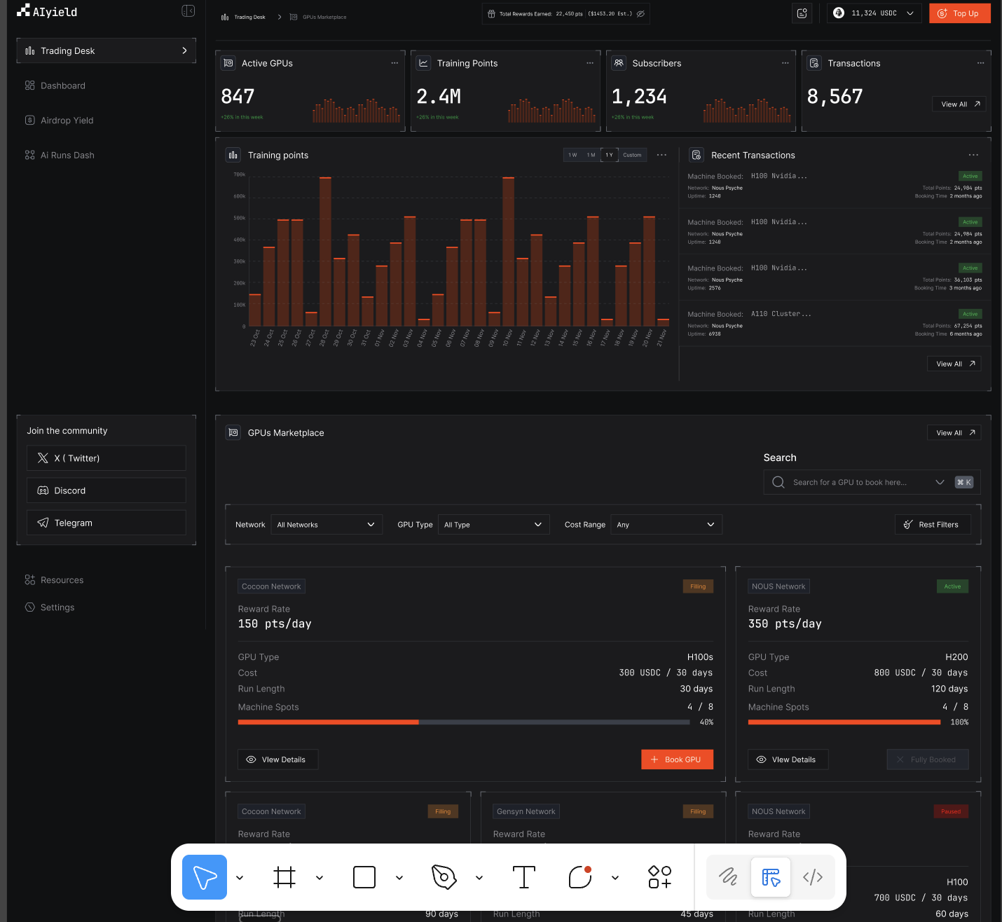Viewport: 1002px width, 922px height.
Task: Open the 11,324 USDC balance dropdown
Action: (873, 13)
